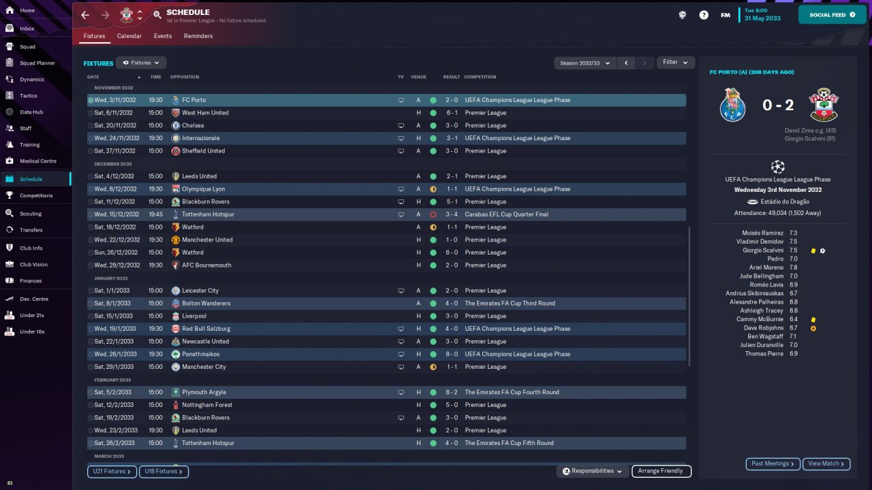The height and width of the screenshot is (490, 872).
Task: Open the Data Hub
Action: (x=31, y=112)
